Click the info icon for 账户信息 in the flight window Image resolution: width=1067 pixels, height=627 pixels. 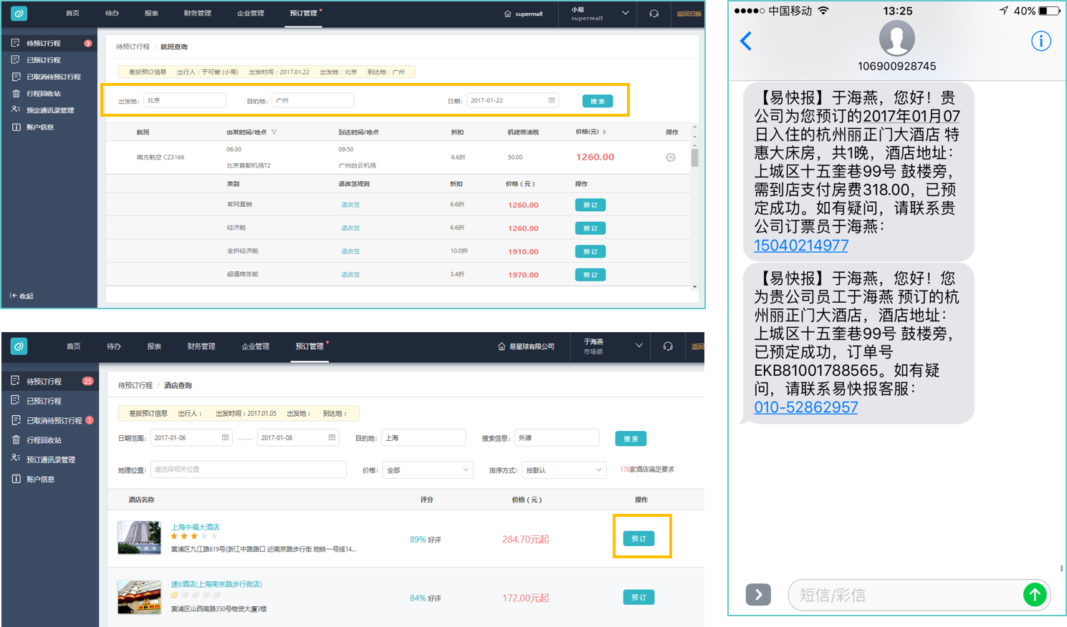[16, 127]
